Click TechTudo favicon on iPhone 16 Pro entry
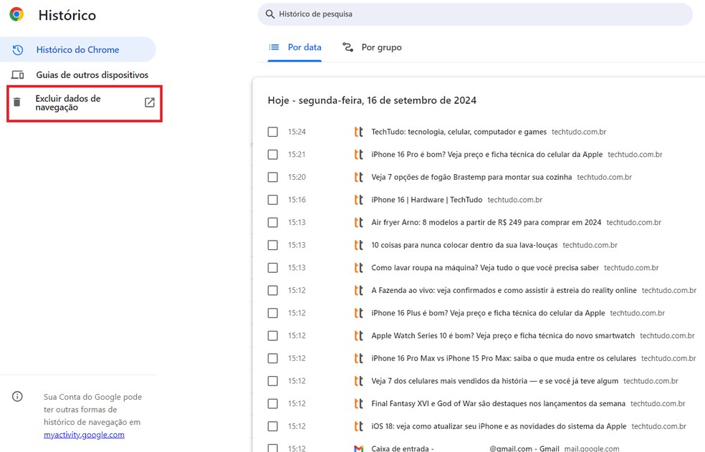 (358, 155)
